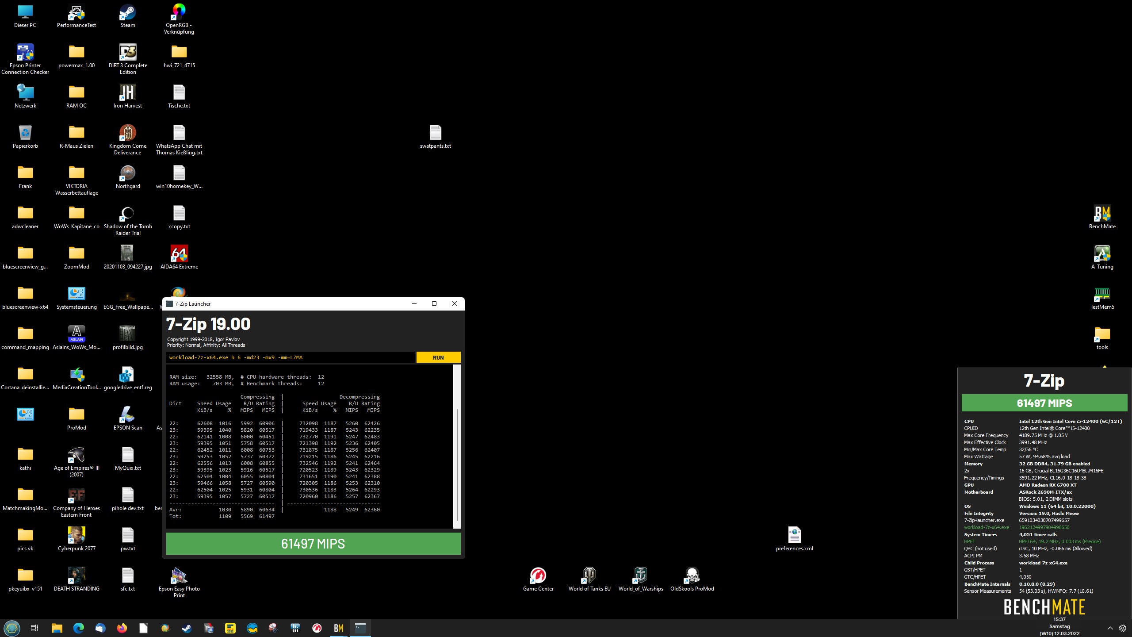Select the Northgard desktop shortcut
This screenshot has height=637, width=1132.
(x=128, y=177)
